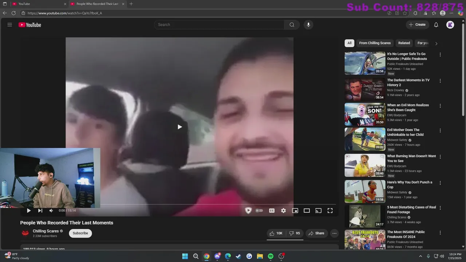The image size is (466, 262).
Task: Click the search magnifier button
Action: 292,25
